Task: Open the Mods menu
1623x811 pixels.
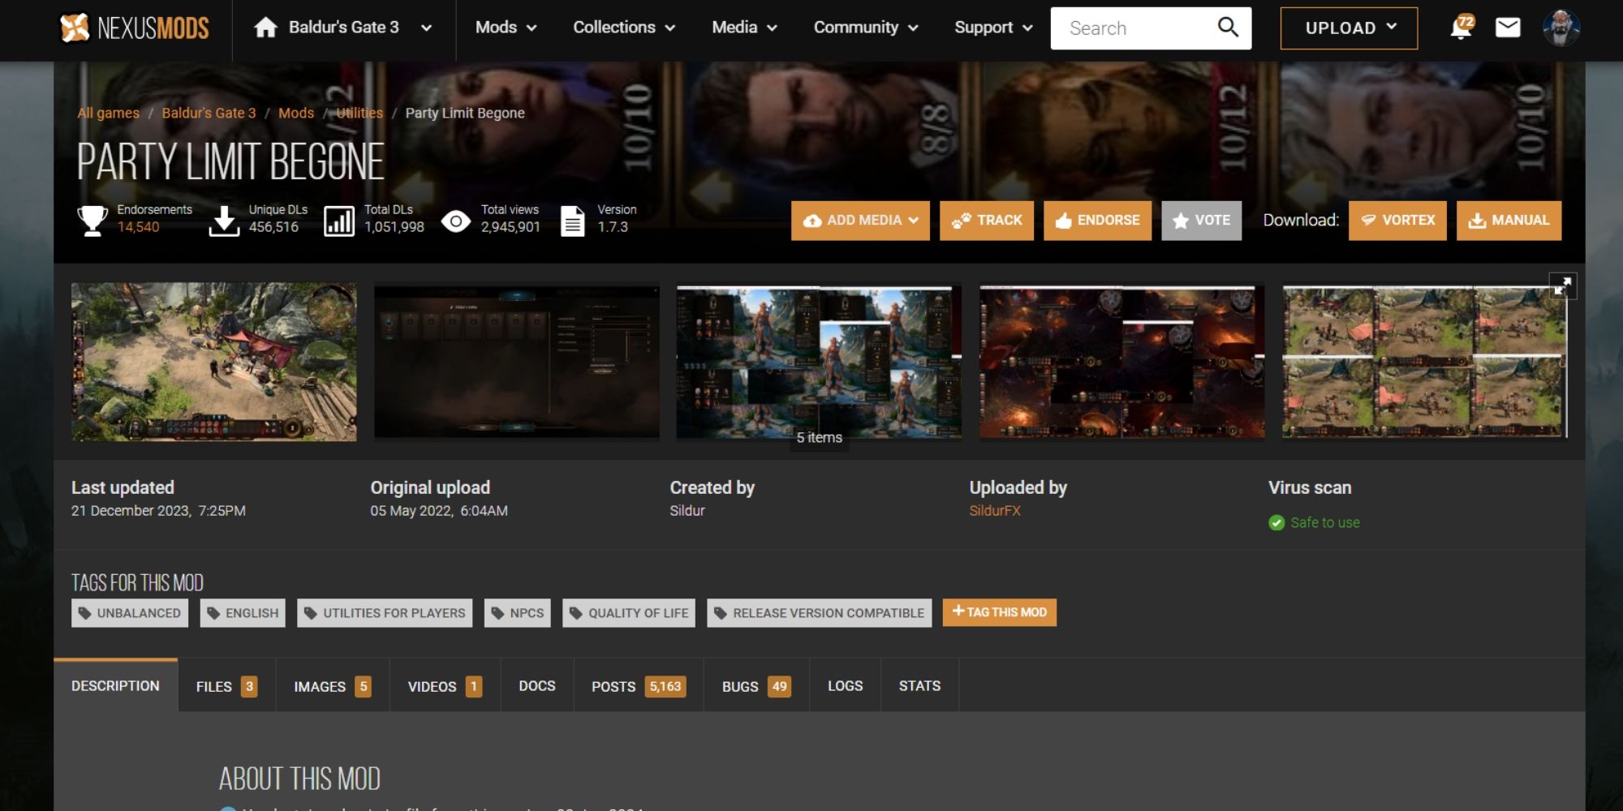Action: tap(506, 28)
